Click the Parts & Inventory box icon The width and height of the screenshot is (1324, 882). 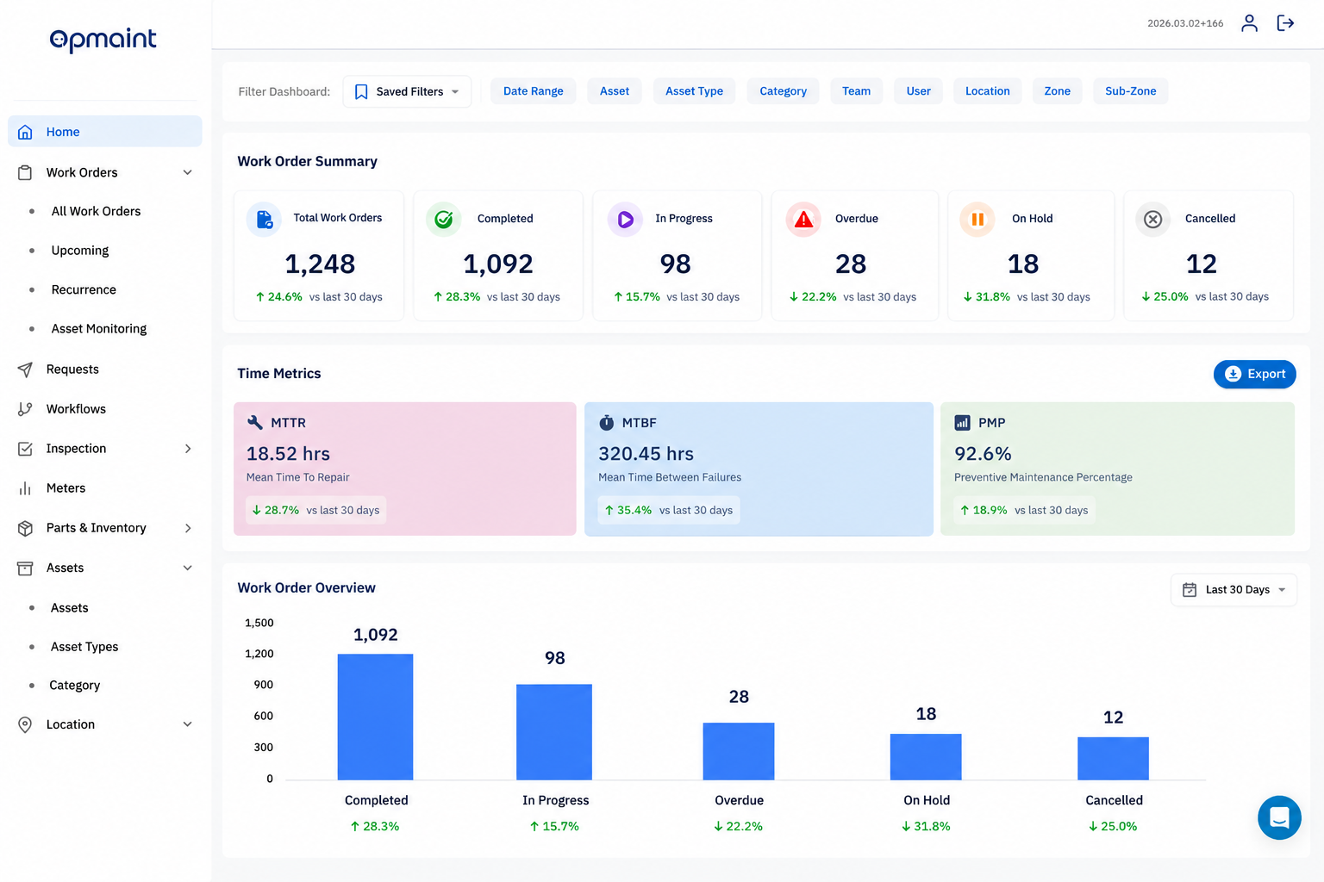pyautogui.click(x=25, y=528)
